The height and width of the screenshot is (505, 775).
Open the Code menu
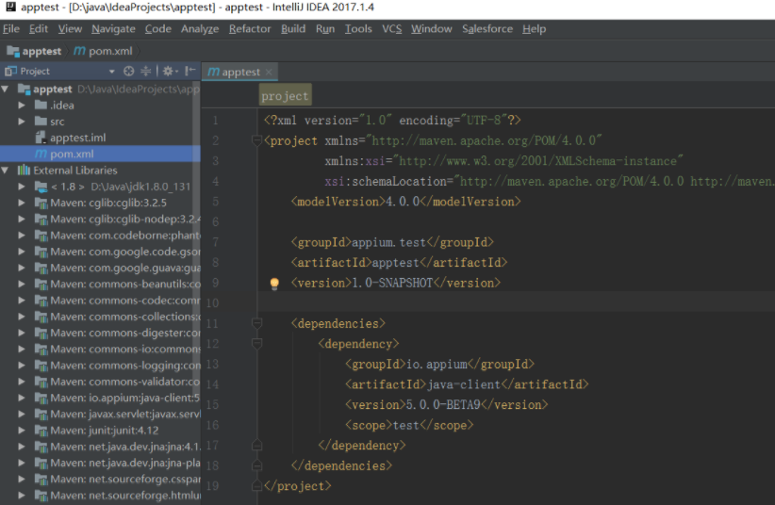[x=157, y=29]
